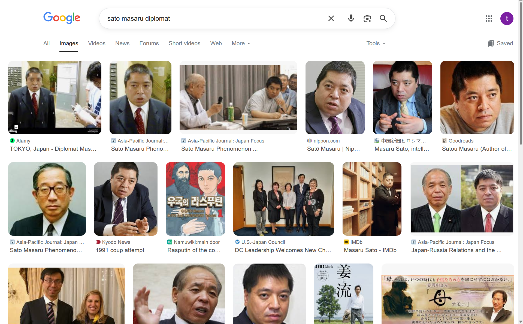The width and height of the screenshot is (523, 324).
Task: Switch to the Short videos tab
Action: coord(185,44)
